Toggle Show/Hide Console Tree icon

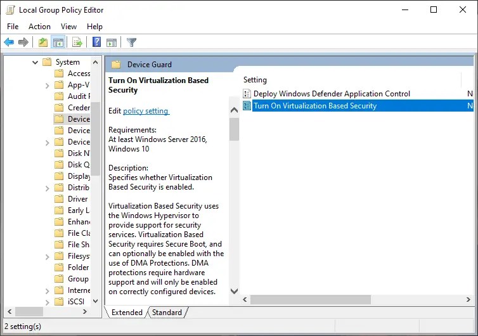(x=58, y=42)
